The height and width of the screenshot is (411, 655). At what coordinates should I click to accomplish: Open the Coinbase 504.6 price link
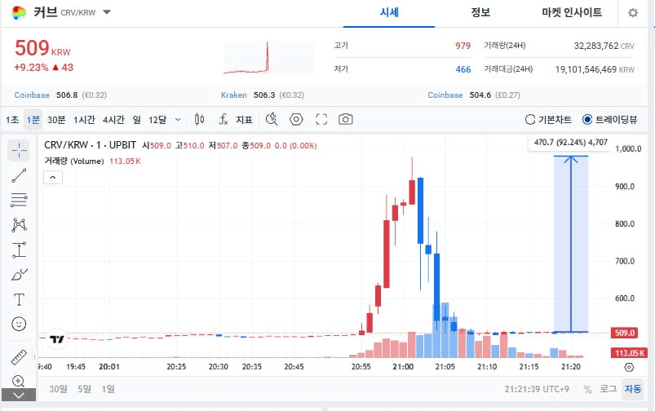(474, 95)
